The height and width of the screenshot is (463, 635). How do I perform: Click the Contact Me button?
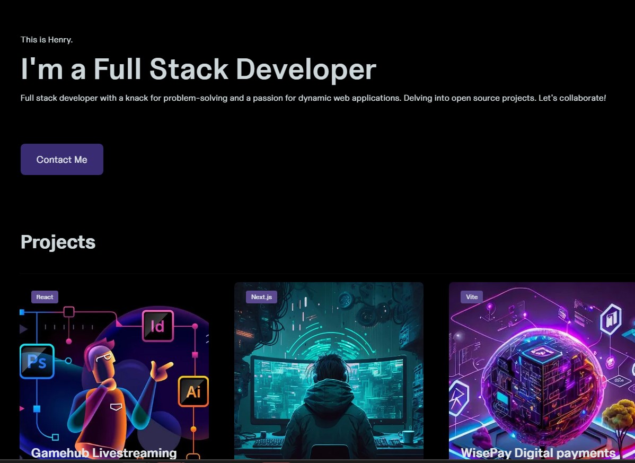click(x=62, y=159)
